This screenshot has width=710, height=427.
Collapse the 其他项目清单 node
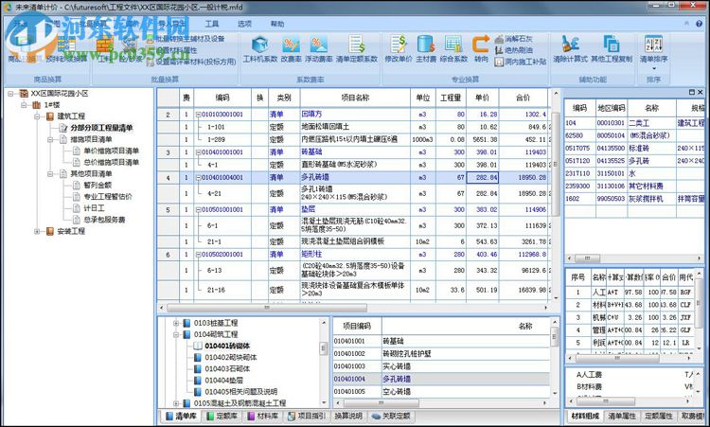click(x=50, y=174)
